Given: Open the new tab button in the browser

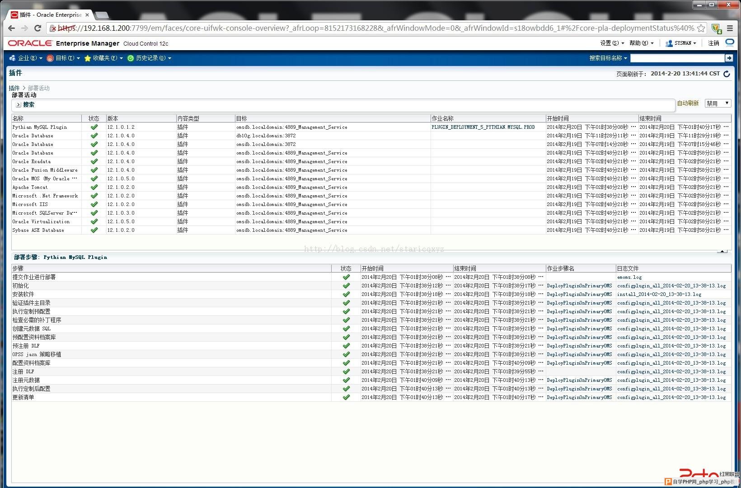Looking at the screenshot, I should tap(103, 15).
